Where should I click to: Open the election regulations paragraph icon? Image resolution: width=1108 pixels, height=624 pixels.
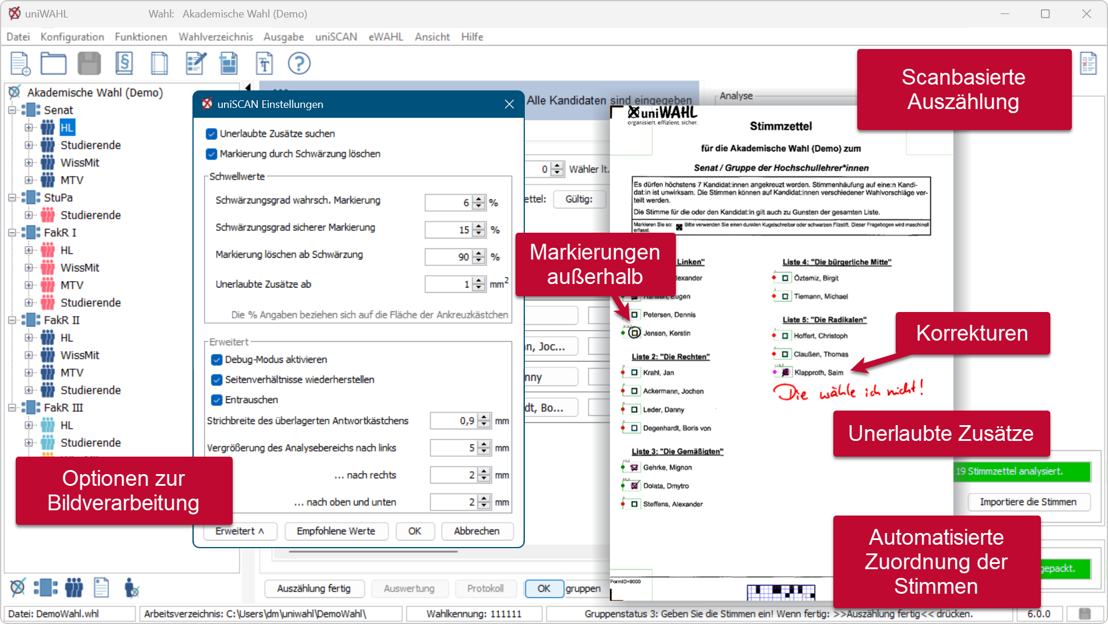pyautogui.click(x=124, y=63)
